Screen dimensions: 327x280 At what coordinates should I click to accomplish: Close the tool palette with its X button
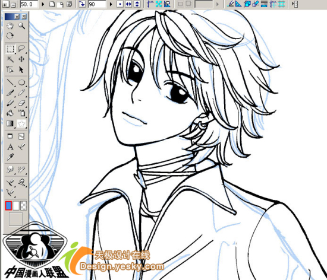tap(24, 17)
